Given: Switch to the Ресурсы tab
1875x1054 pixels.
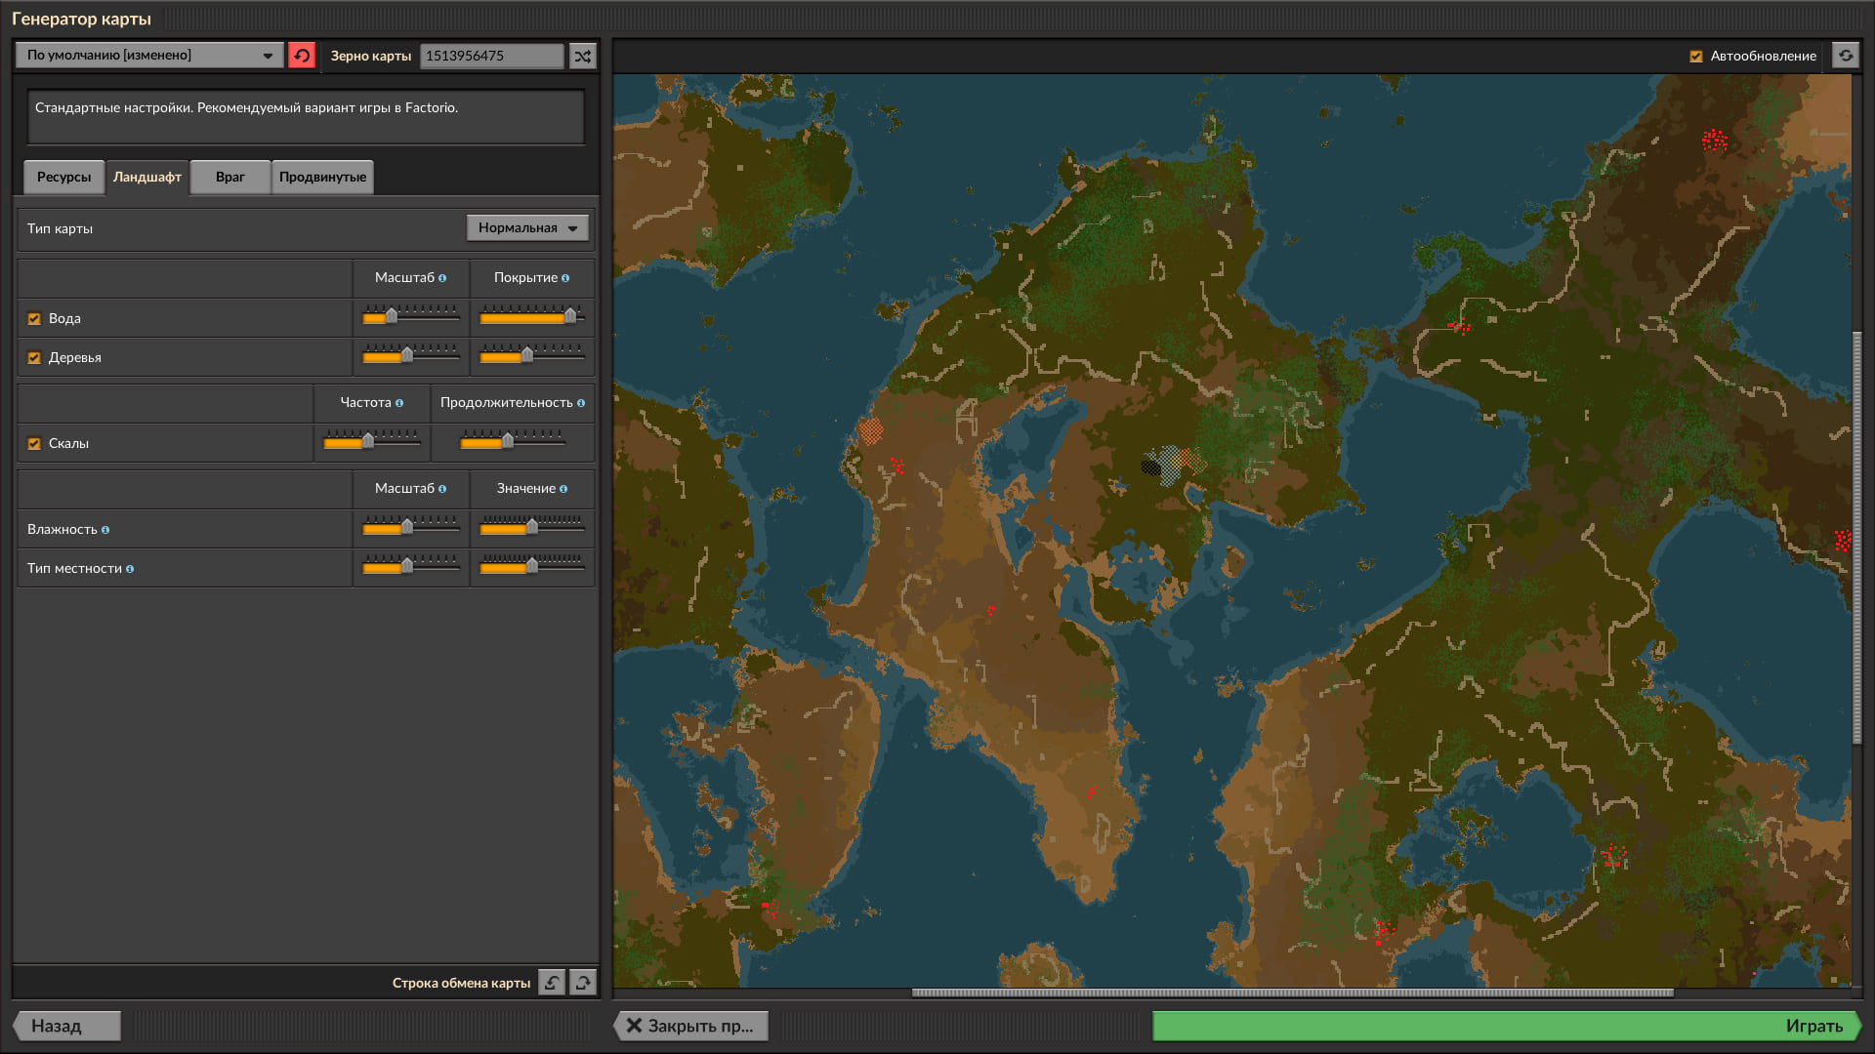Looking at the screenshot, I should [63, 178].
